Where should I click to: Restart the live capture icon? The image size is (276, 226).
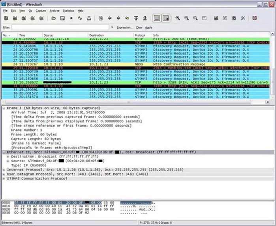click(41, 18)
